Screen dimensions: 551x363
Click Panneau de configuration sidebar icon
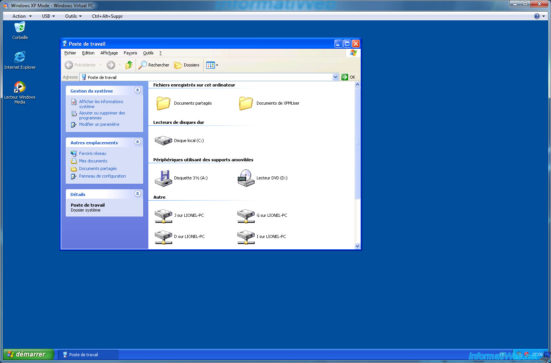tap(74, 176)
